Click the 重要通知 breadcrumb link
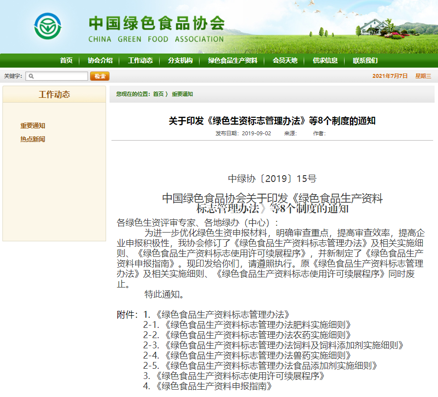Viewport: 438px width, 397px height. pos(182,94)
